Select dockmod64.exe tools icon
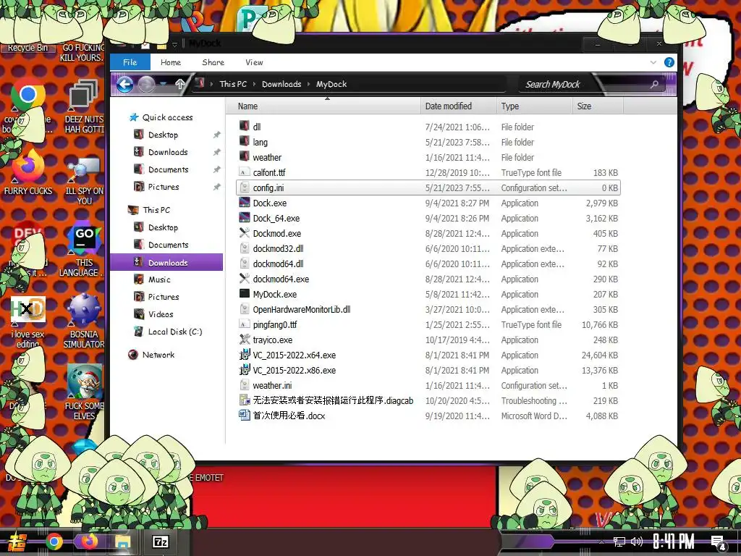 pyautogui.click(x=245, y=279)
